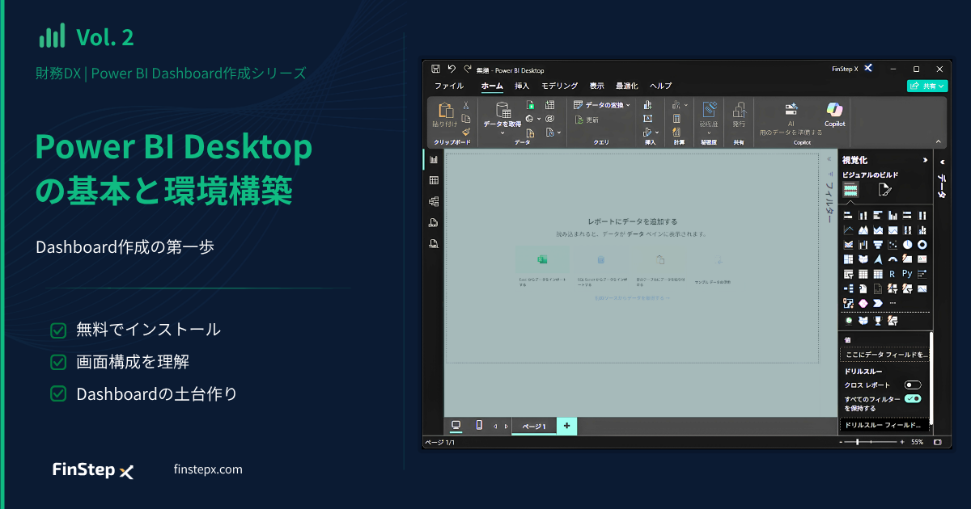Image resolution: width=971 pixels, height=509 pixels.
Task: Select the ページ 1 page tab
Action: pyautogui.click(x=534, y=427)
